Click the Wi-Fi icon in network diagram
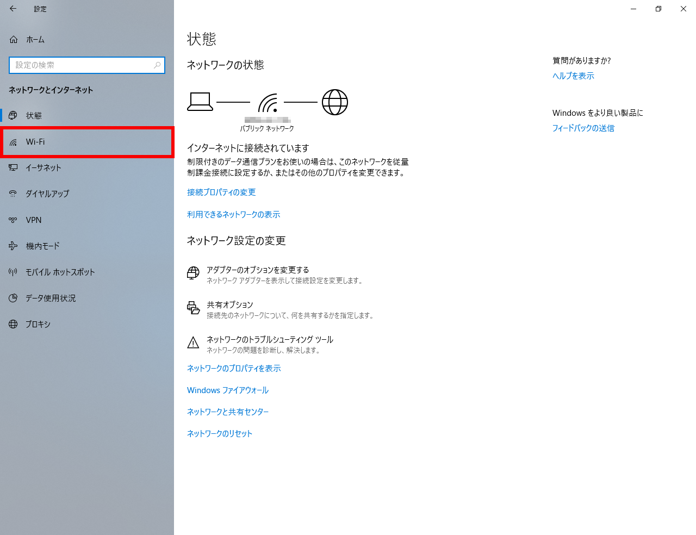Screen dimensions: 696x535 [x=268, y=102]
